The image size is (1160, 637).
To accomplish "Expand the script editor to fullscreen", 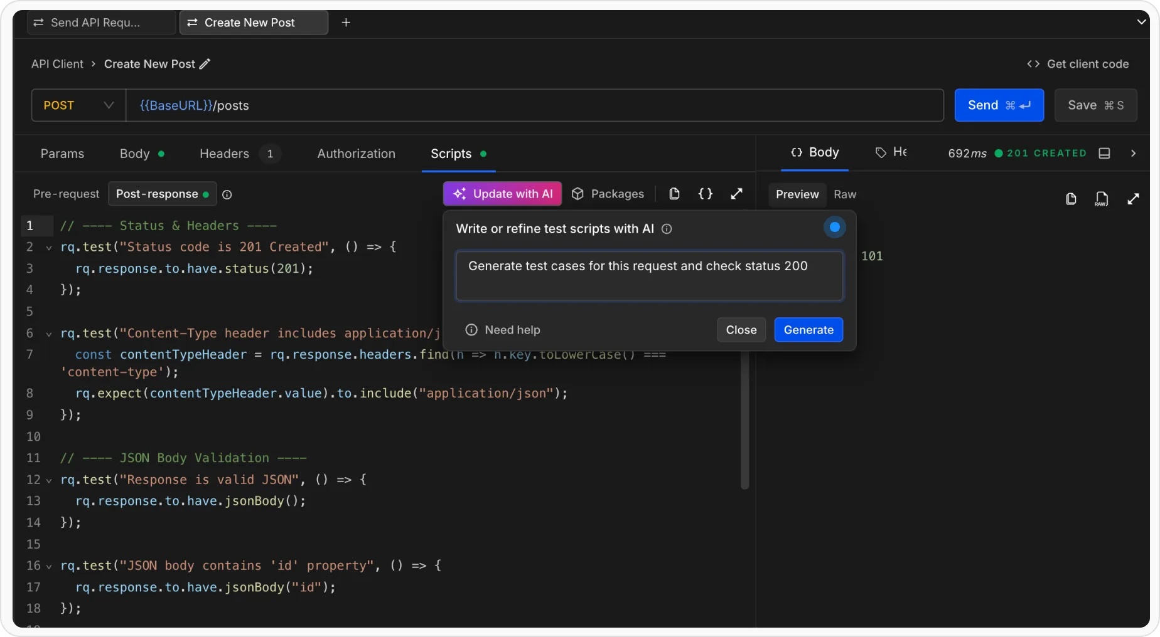I will tap(736, 194).
